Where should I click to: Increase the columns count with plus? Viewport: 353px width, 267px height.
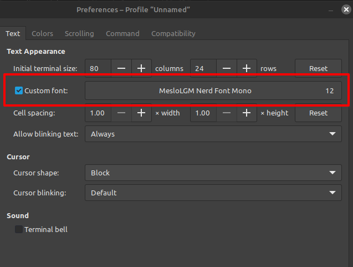141,68
